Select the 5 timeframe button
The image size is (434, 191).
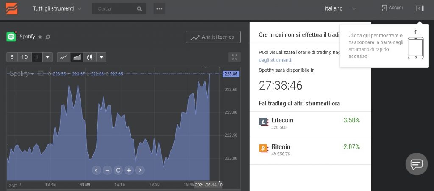(12, 57)
